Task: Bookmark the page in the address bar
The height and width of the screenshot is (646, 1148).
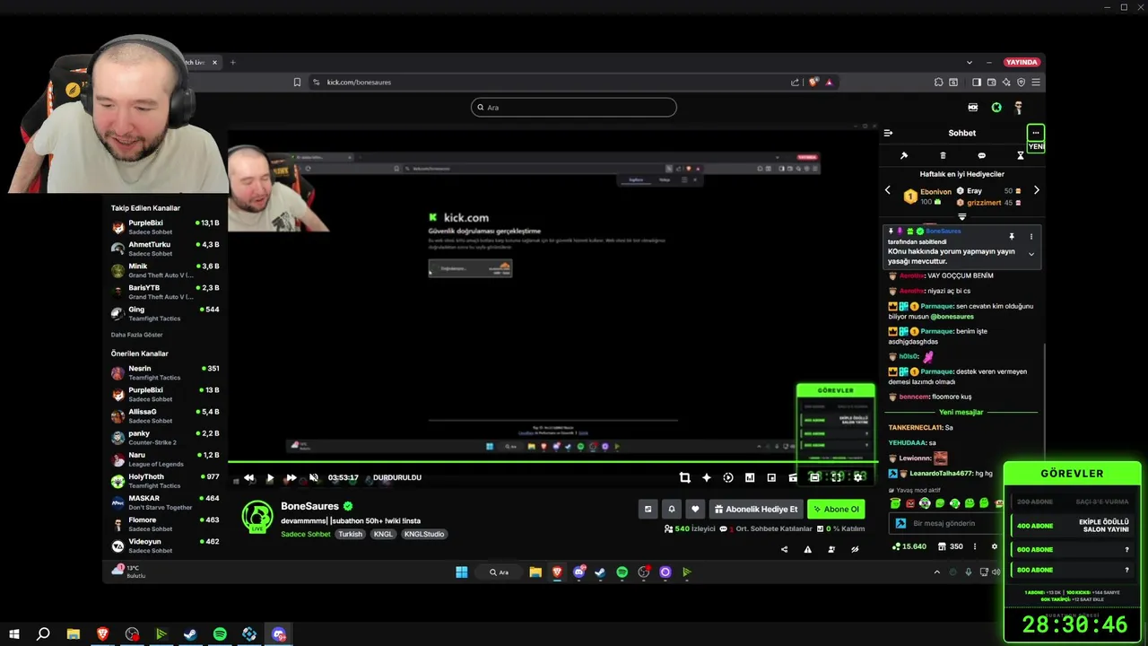Action: [297, 82]
